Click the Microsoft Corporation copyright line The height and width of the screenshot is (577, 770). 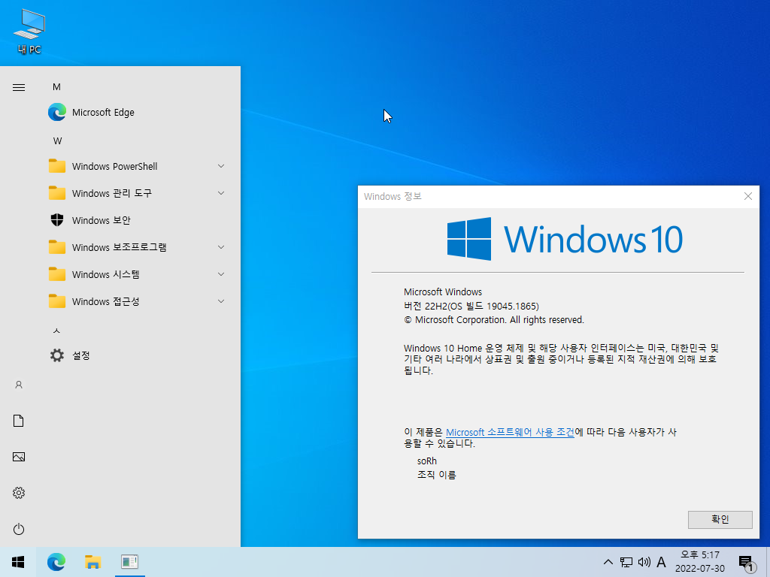click(x=494, y=320)
